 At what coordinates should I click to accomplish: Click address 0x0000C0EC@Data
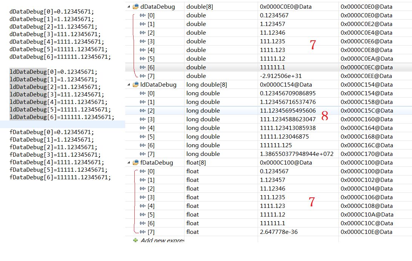(367, 67)
